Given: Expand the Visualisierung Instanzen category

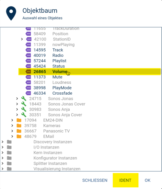Looking at the screenshot, I should pos(3,169).
